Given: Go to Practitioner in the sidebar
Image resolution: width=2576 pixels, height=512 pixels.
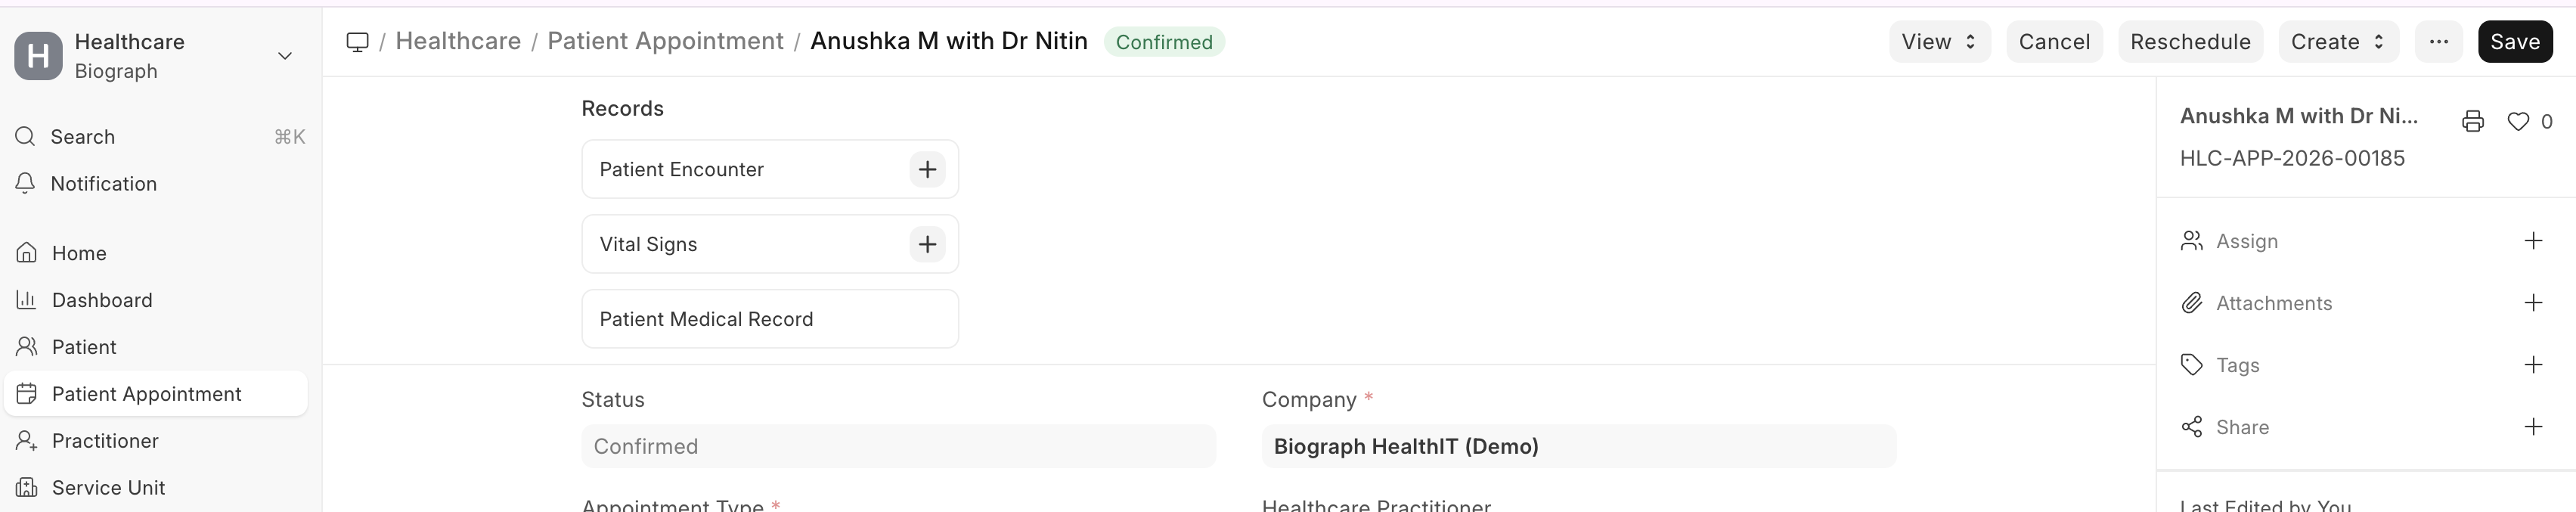Looking at the screenshot, I should [x=105, y=441].
